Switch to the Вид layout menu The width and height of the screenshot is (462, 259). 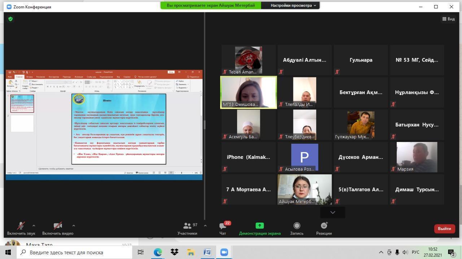coord(448,19)
